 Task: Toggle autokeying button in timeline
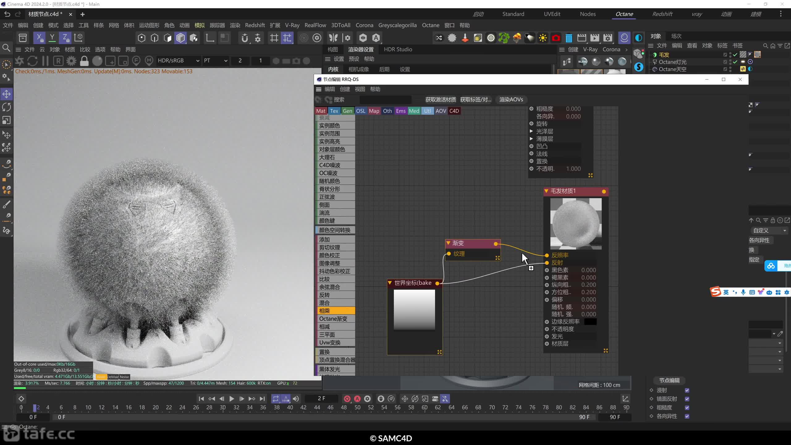(x=357, y=399)
